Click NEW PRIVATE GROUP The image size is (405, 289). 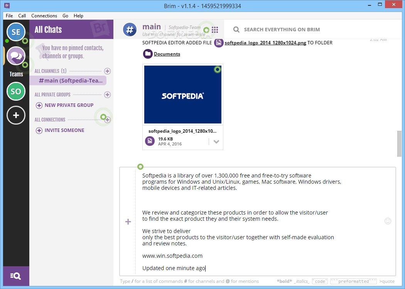coord(64,105)
